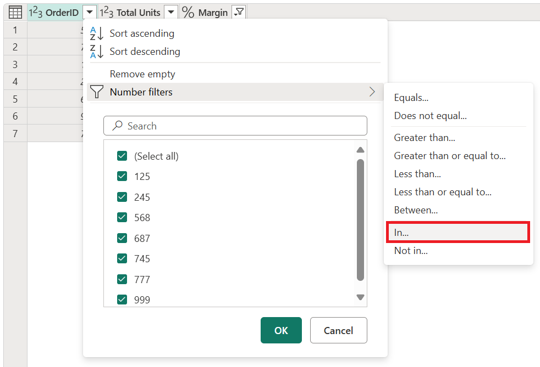The image size is (540, 367).
Task: Choose the In... filter option
Action: coord(457,233)
